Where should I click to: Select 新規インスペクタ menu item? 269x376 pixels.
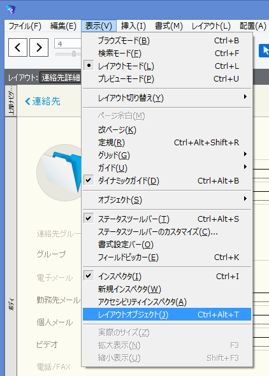(x=167, y=289)
